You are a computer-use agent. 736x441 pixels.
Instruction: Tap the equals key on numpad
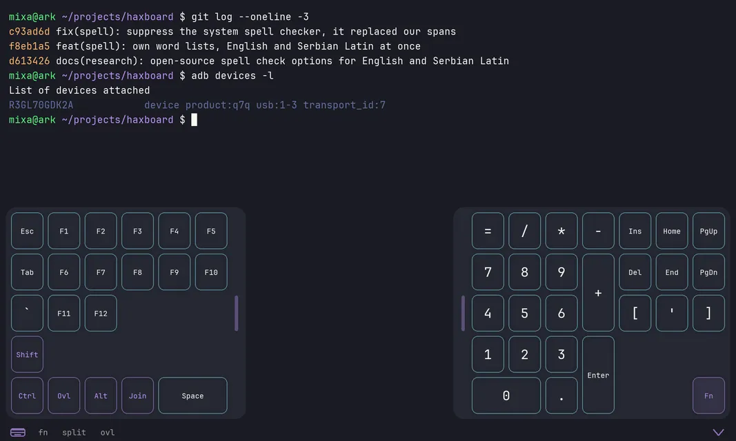(488, 231)
